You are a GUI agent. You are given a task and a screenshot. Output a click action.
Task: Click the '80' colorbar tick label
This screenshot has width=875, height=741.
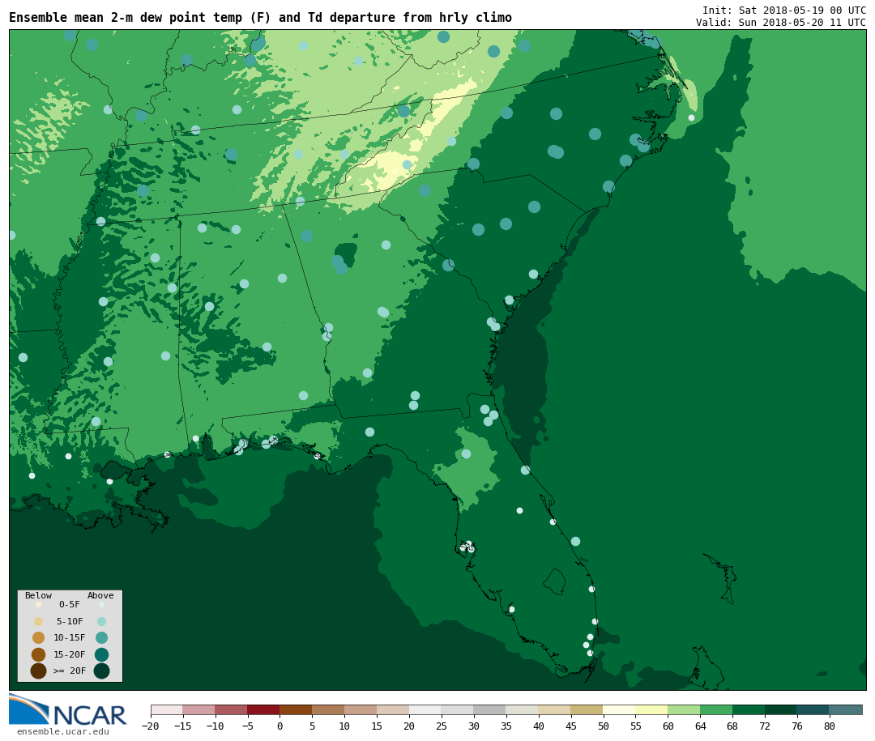pos(830,726)
